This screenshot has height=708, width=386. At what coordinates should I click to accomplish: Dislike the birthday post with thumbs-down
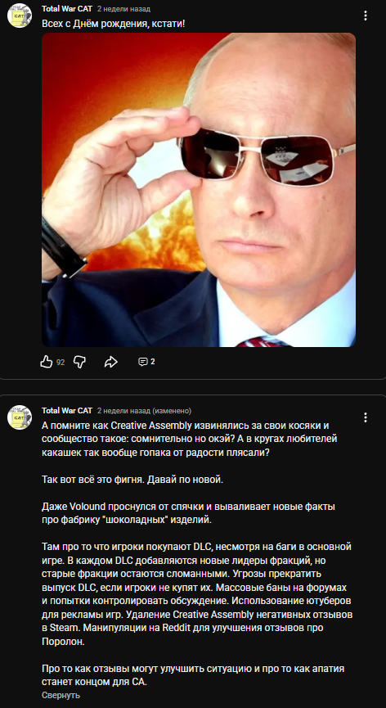click(x=79, y=362)
